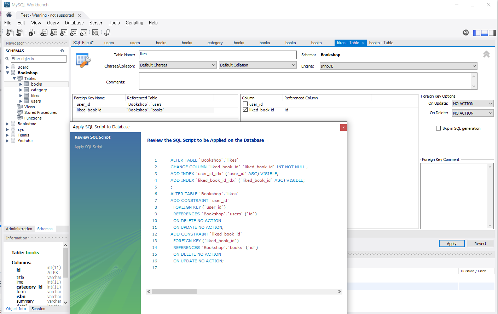The width and height of the screenshot is (498, 314).
Task: Toggle the bottom output panel icon
Action: click(x=485, y=33)
